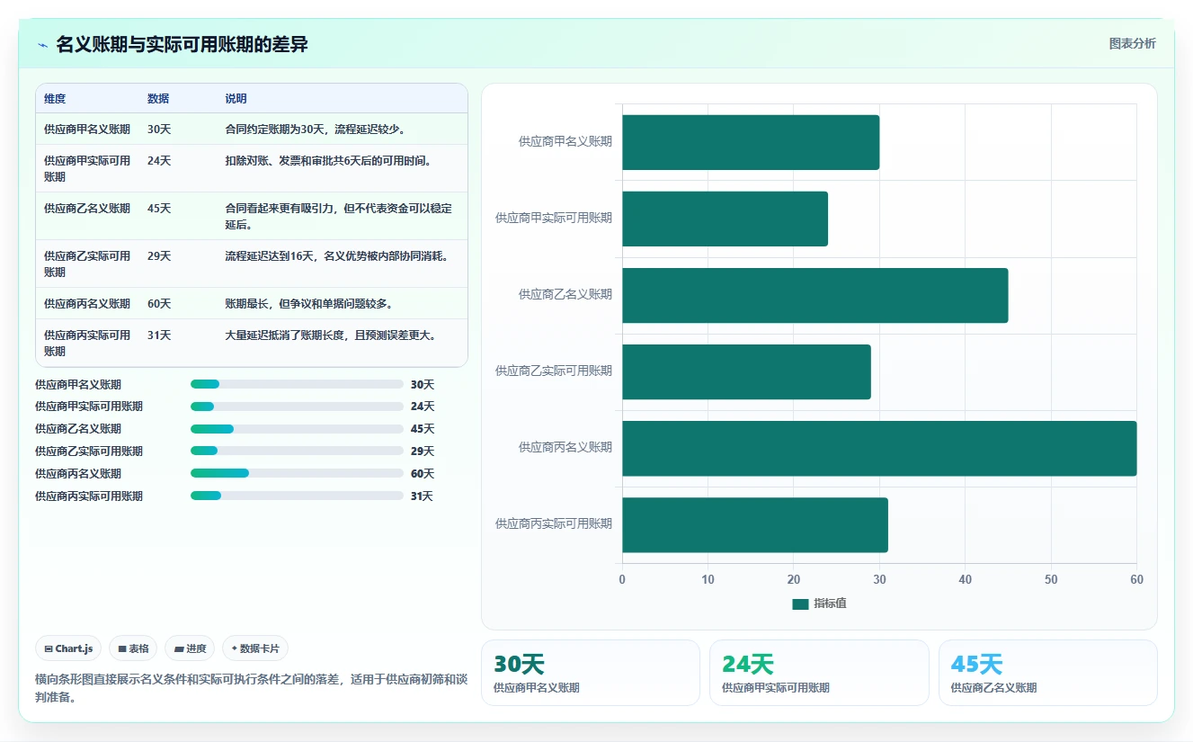
Task: Select the Chart.js tag chip
Action: coord(68,648)
